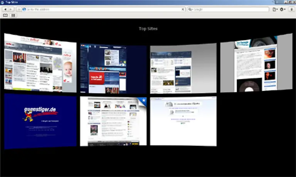296x177 pixels.
Task: Close the Top Sites window
Action: click(x=294, y=2)
